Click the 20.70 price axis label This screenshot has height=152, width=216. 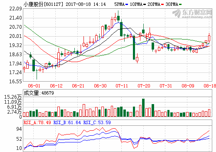pos(15,27)
